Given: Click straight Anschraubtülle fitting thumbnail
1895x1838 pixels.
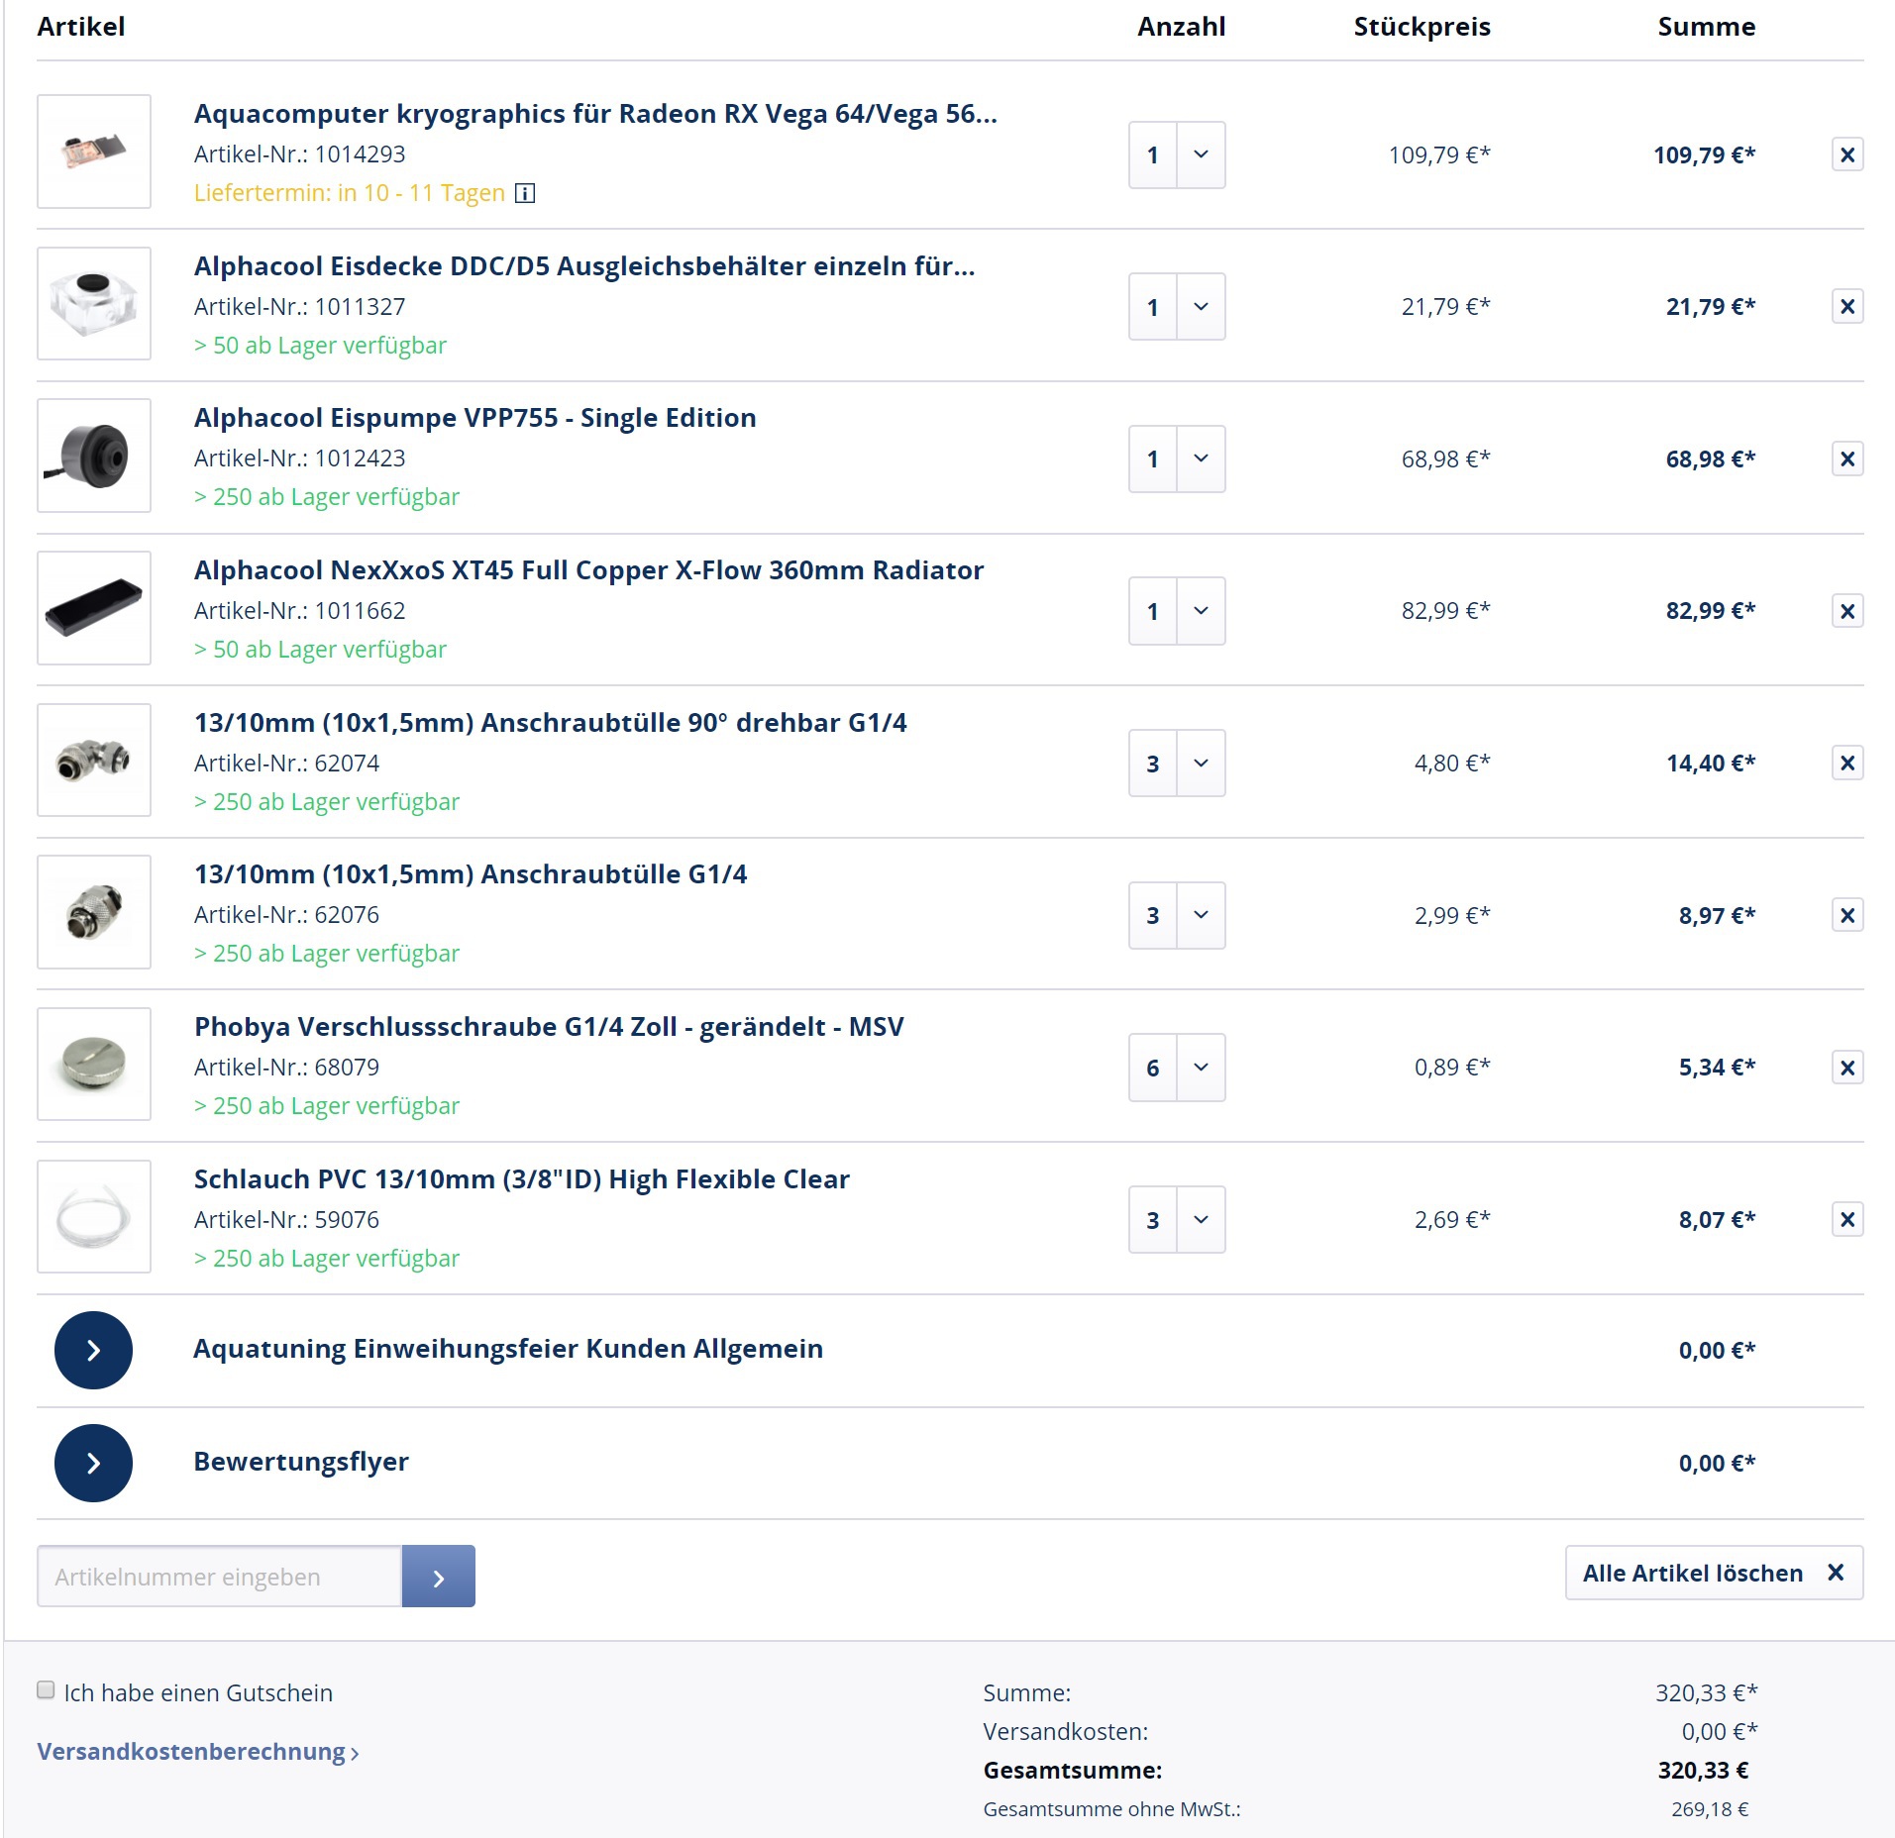Looking at the screenshot, I should (x=94, y=912).
